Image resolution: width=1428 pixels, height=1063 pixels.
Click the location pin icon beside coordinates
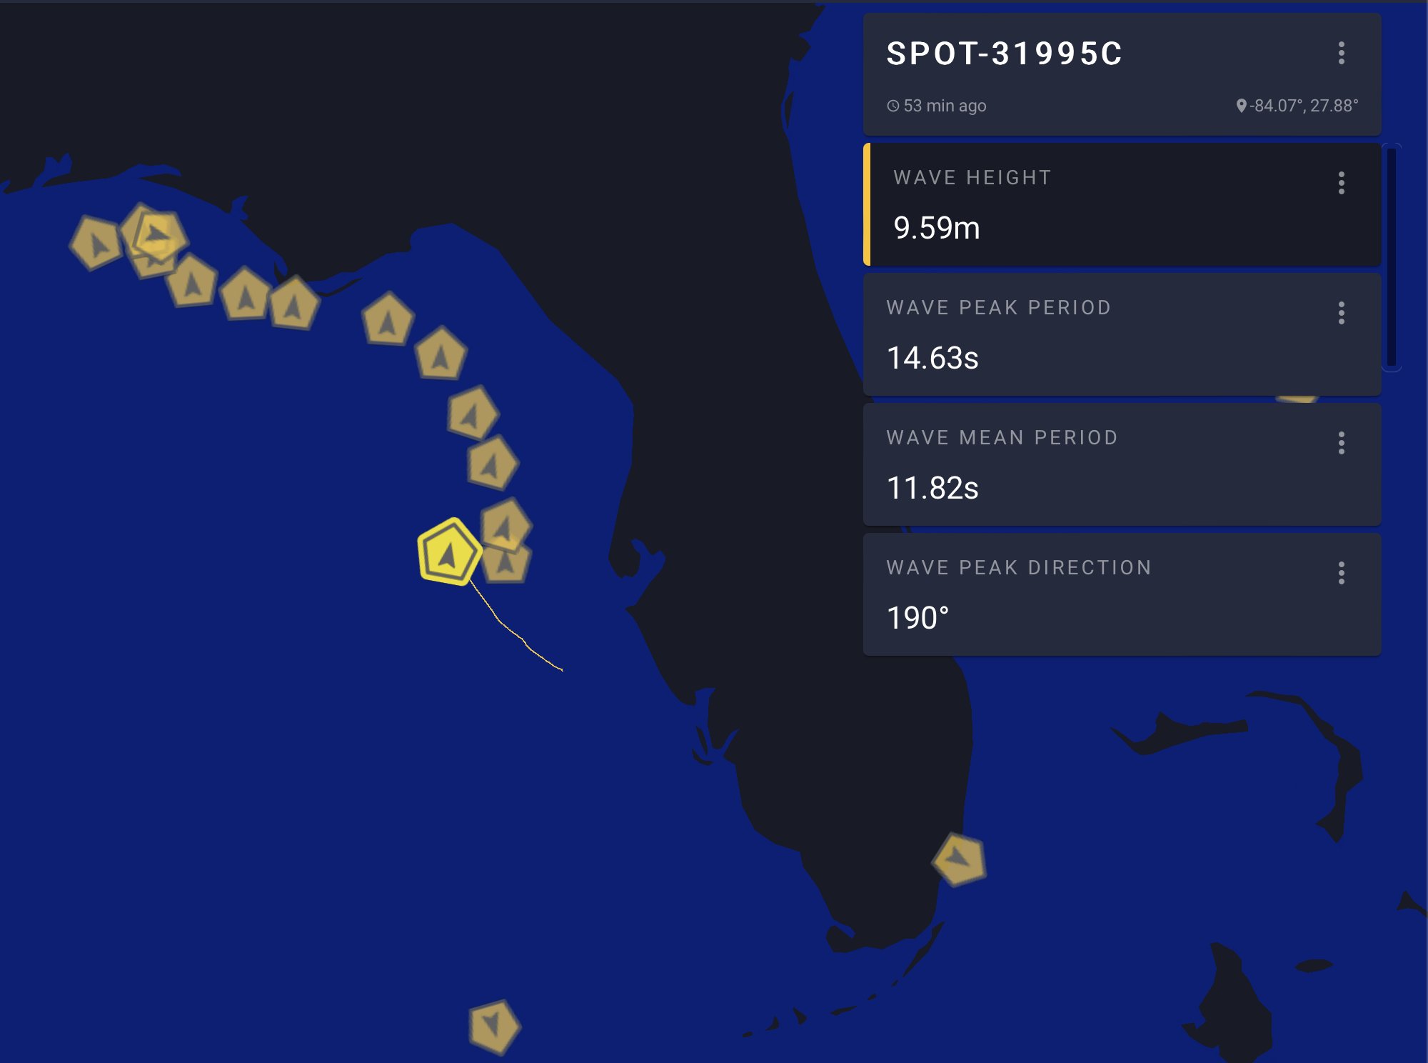1241,106
